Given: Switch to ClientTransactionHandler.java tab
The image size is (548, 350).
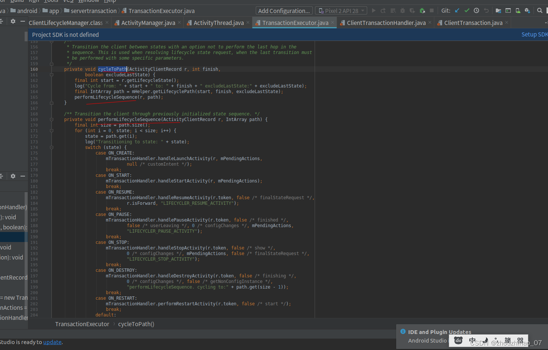Looking at the screenshot, I should [386, 23].
